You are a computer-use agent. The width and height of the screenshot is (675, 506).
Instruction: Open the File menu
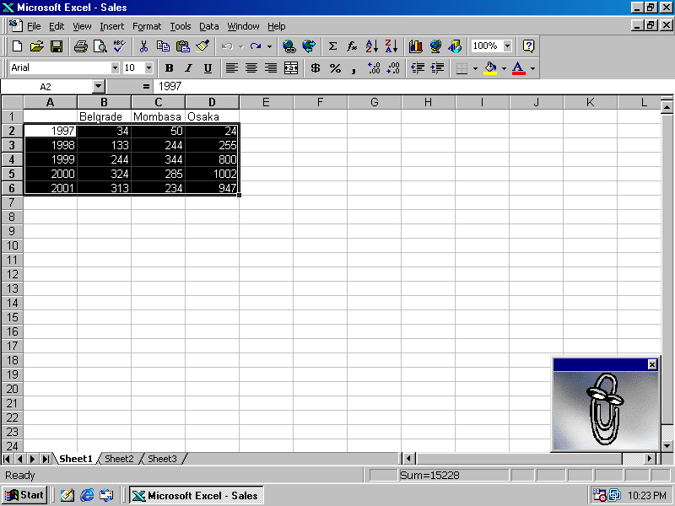tap(34, 26)
